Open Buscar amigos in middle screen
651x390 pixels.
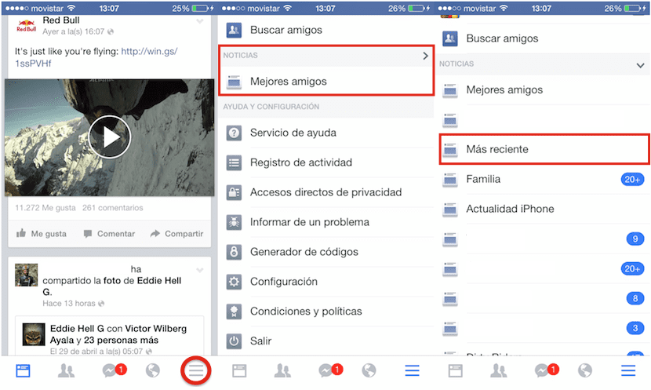pyautogui.click(x=326, y=30)
